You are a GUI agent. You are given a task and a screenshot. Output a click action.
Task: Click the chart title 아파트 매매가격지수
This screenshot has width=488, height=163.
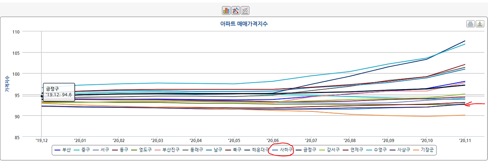tap(244, 24)
